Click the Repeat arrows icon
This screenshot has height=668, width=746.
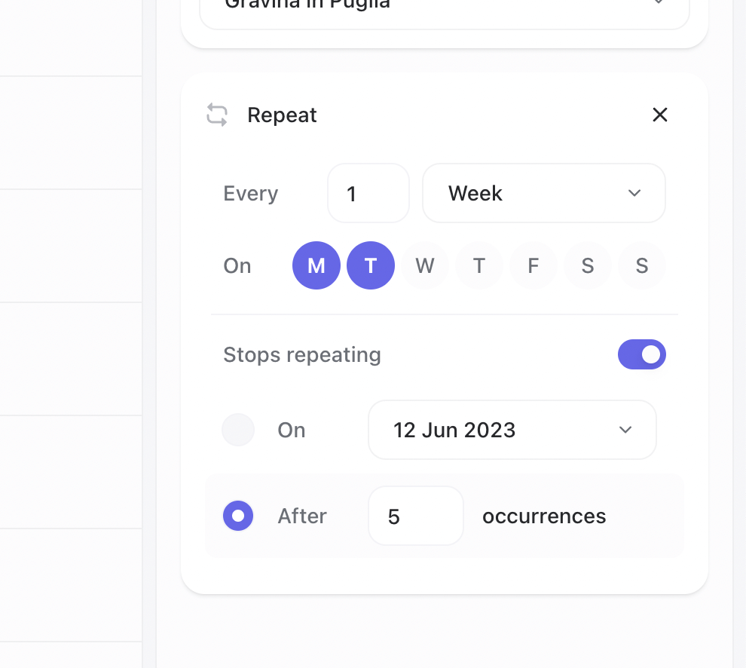tap(217, 115)
